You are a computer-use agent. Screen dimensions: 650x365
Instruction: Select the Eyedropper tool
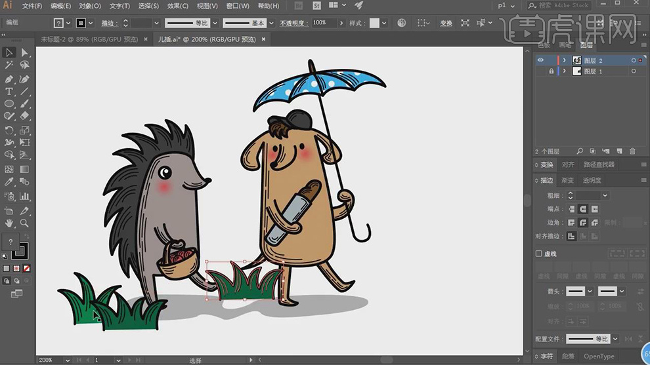(9, 182)
